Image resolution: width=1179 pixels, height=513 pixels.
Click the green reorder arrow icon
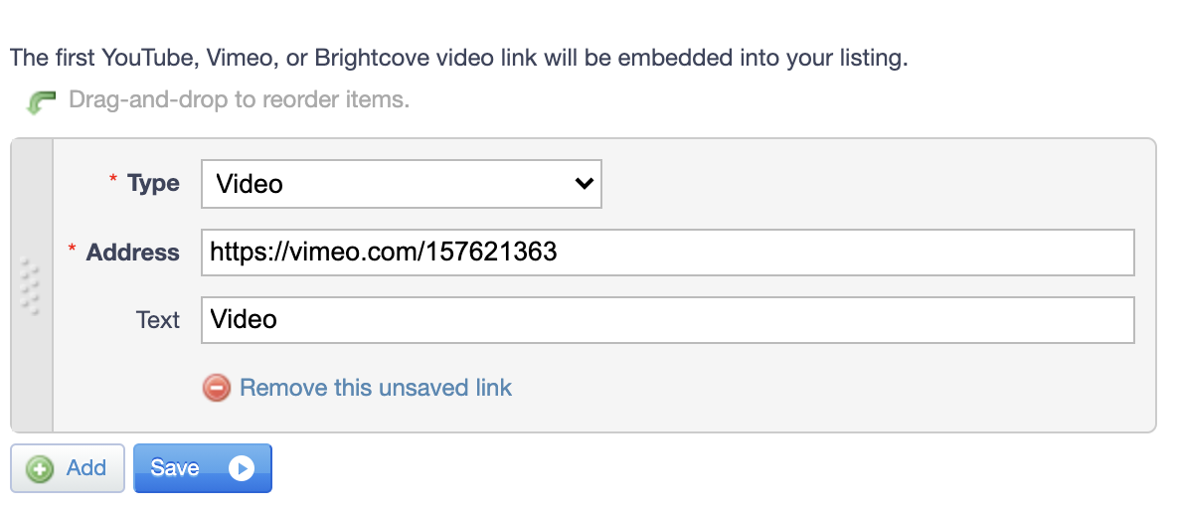point(41,102)
